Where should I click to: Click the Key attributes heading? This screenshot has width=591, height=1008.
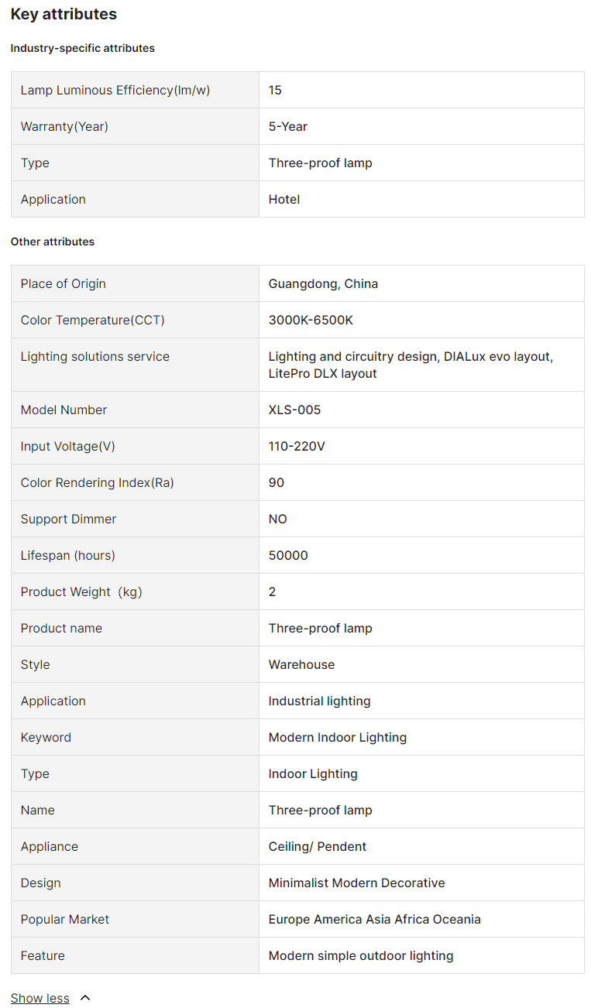coord(64,14)
